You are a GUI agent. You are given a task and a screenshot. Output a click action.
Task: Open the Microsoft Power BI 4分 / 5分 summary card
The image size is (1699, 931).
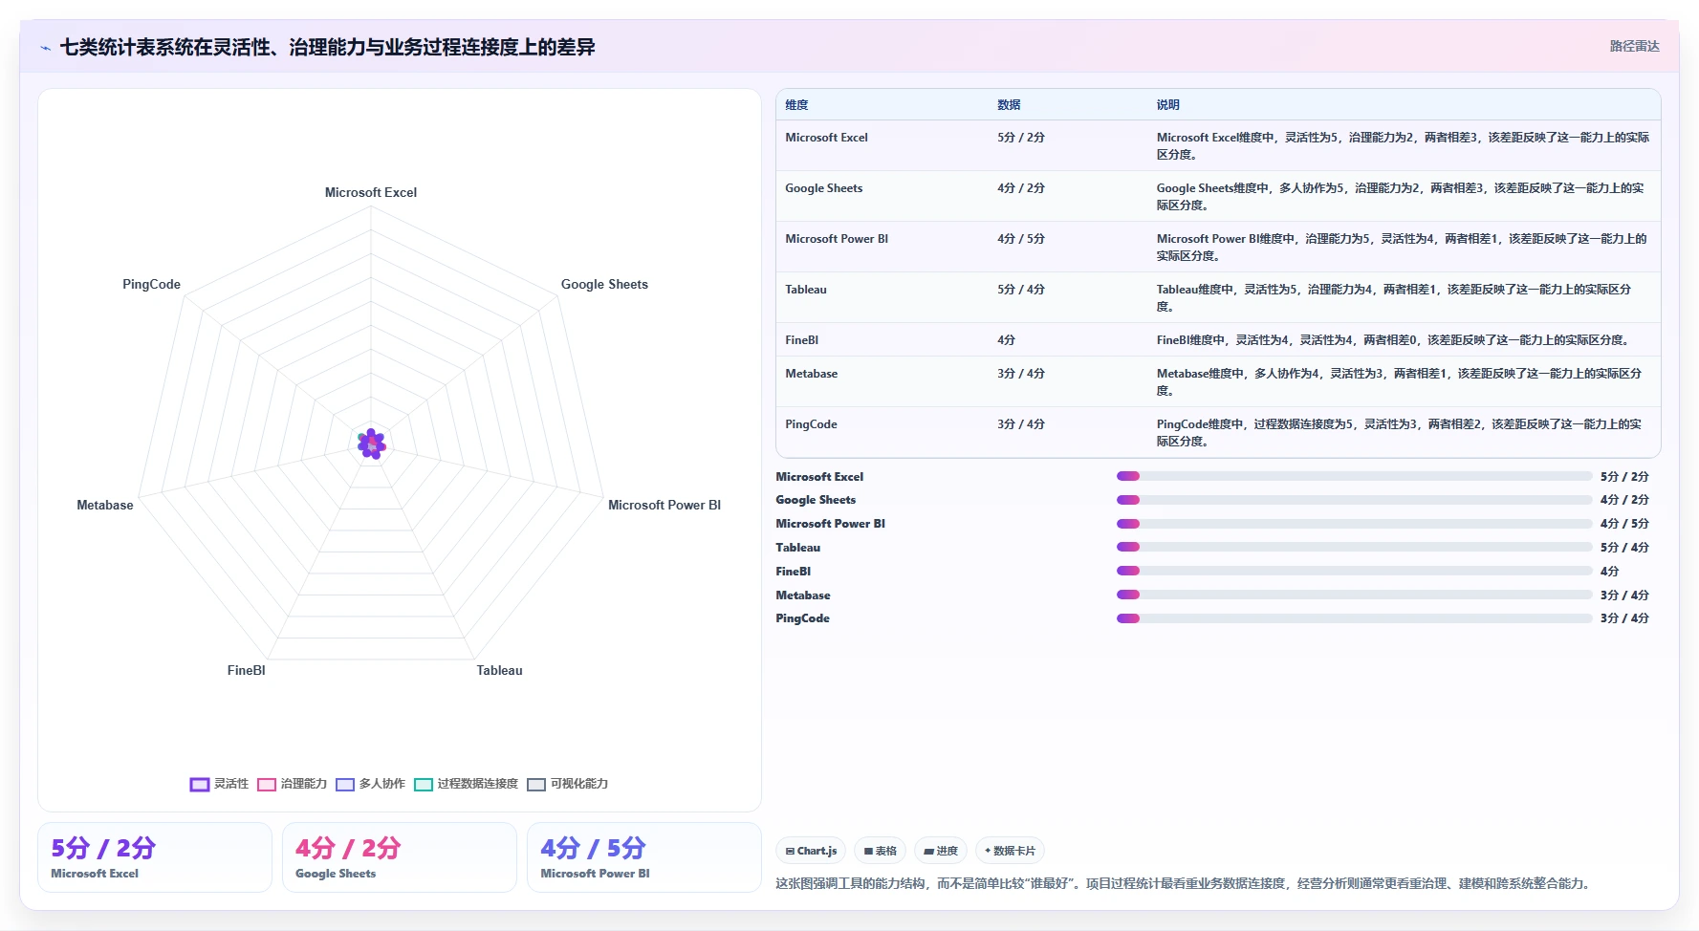[644, 857]
